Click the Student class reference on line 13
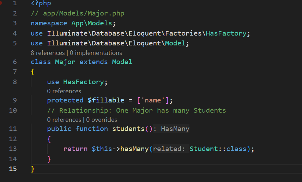302x182 pixels. (x=204, y=149)
